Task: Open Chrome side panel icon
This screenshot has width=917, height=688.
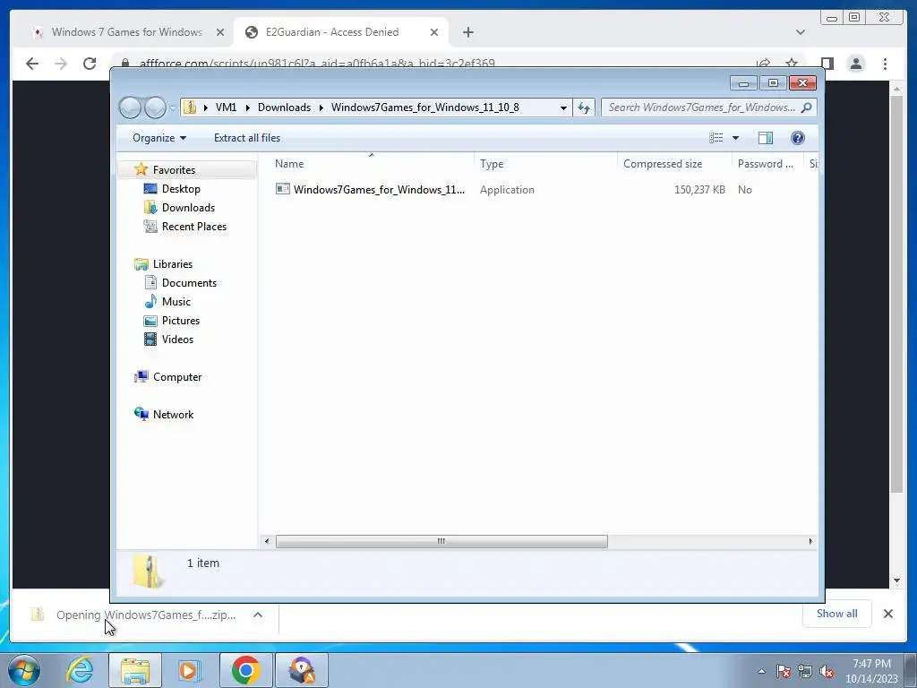Action: click(827, 64)
